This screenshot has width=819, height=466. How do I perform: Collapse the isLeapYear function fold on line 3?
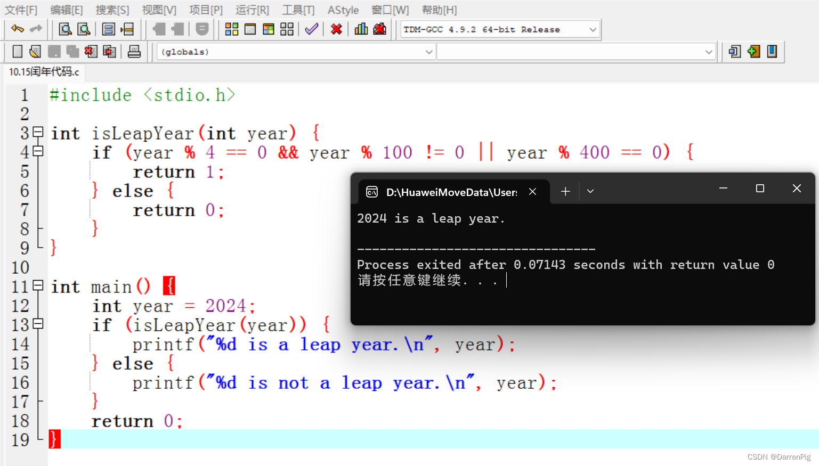pos(38,132)
